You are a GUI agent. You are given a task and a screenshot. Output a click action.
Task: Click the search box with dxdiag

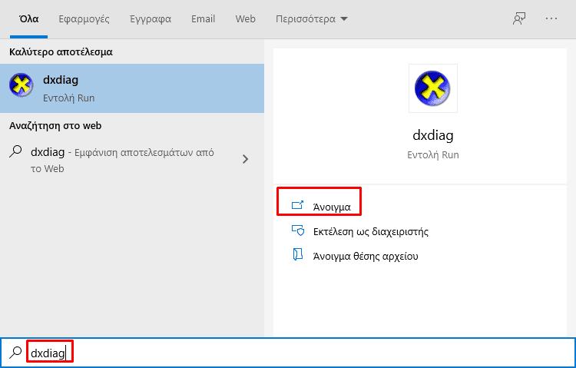288,353
